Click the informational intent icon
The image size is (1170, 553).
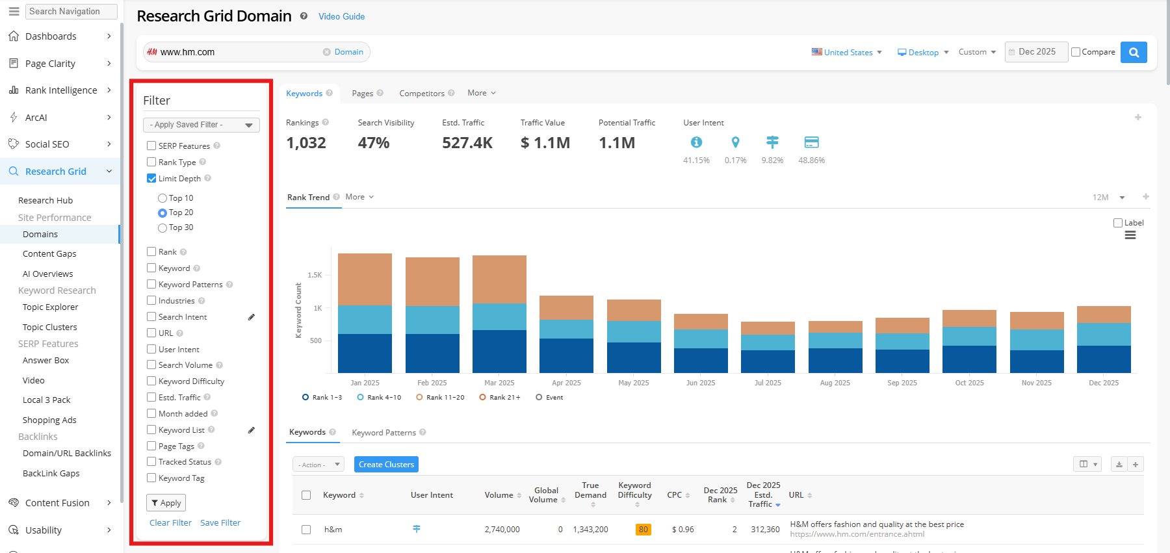click(696, 142)
